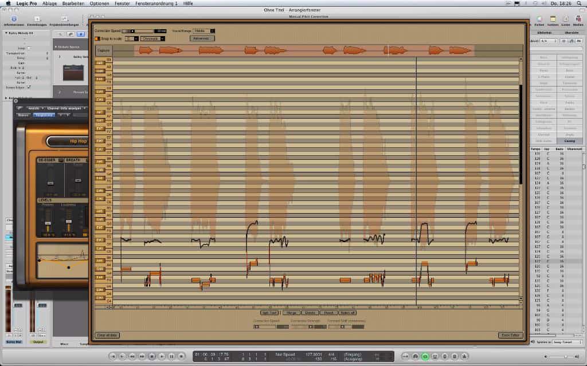The image size is (587, 366).
Task: Click the Close Editor button
Action: point(511,335)
